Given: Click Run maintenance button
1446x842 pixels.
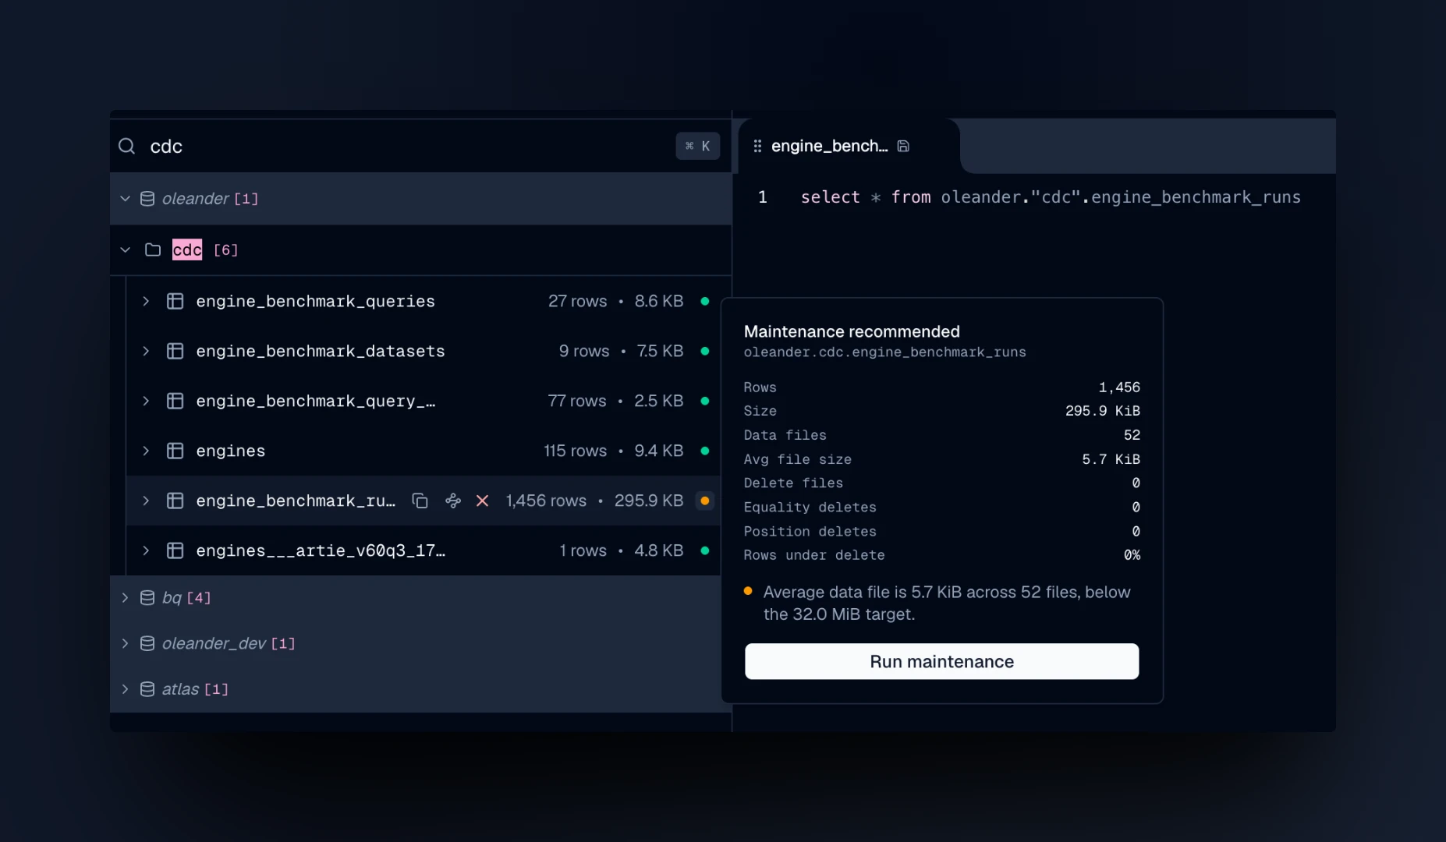Looking at the screenshot, I should pos(941,661).
